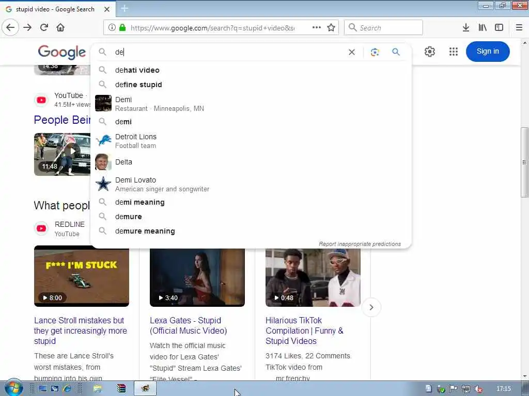529x396 pixels.
Task: Click the Action Center flag tray icon
Action: (x=454, y=389)
